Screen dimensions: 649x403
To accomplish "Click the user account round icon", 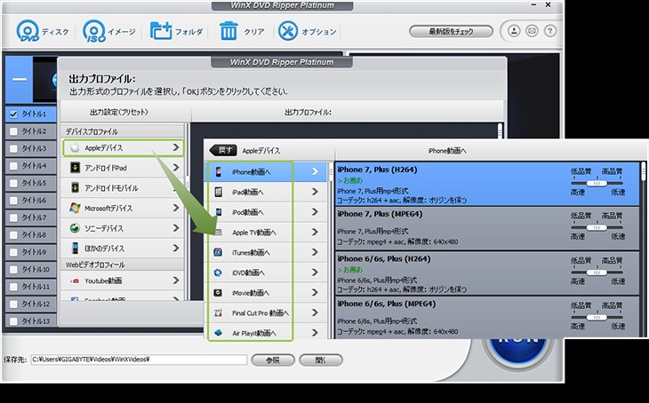I will (x=514, y=31).
